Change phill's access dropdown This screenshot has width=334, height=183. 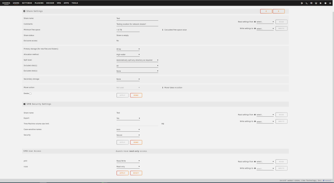pos(128,161)
